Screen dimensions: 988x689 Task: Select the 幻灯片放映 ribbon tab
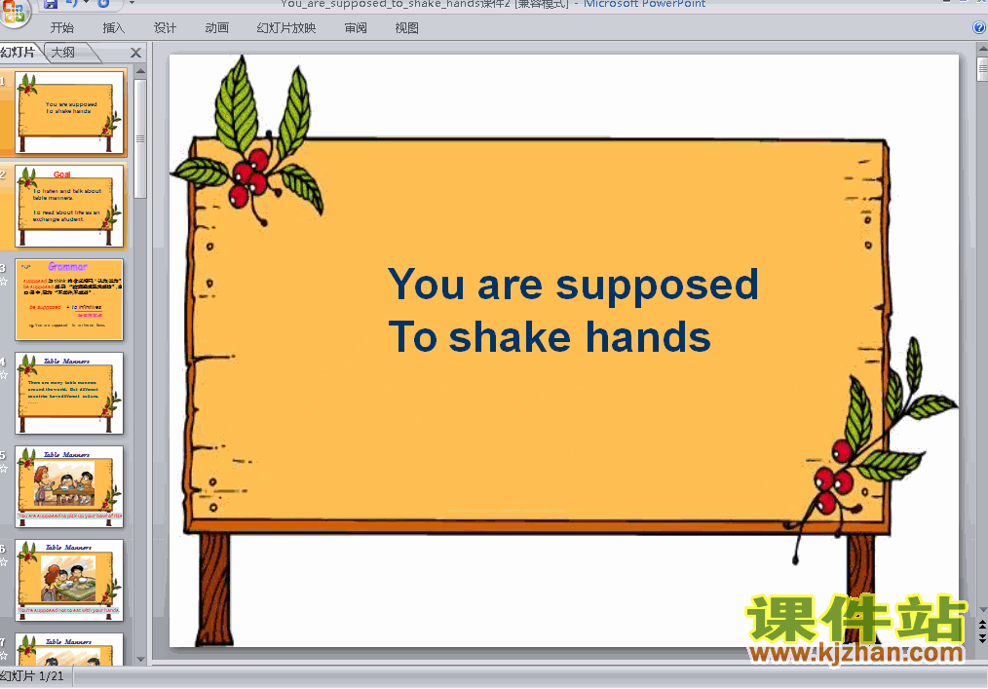point(286,27)
